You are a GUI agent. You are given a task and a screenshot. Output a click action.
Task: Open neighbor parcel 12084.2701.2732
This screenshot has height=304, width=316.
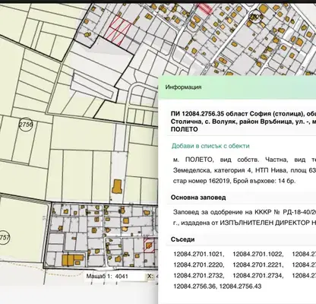(x=199, y=276)
